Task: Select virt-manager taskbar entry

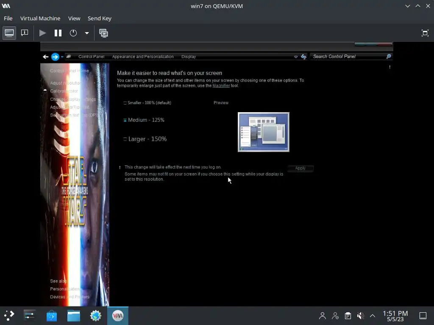Action: 118,316
